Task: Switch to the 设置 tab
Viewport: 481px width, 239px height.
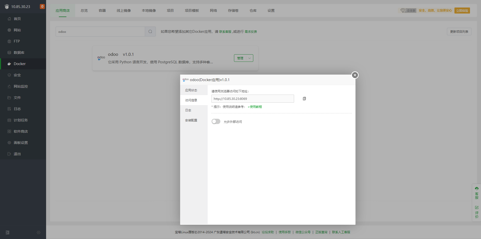Action: point(271,11)
